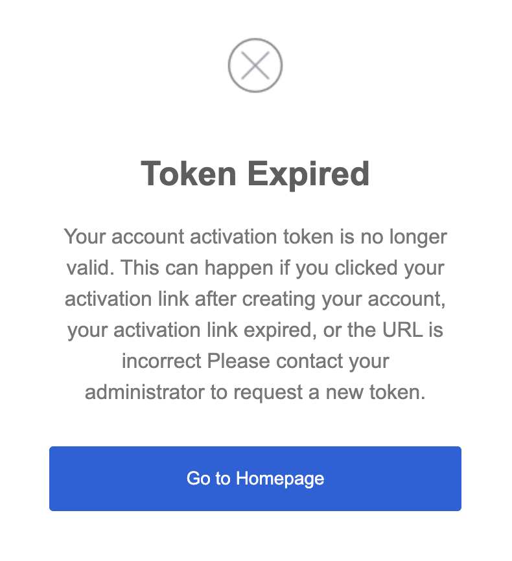Select the blue Go to Homepage bar

pyautogui.click(x=255, y=478)
